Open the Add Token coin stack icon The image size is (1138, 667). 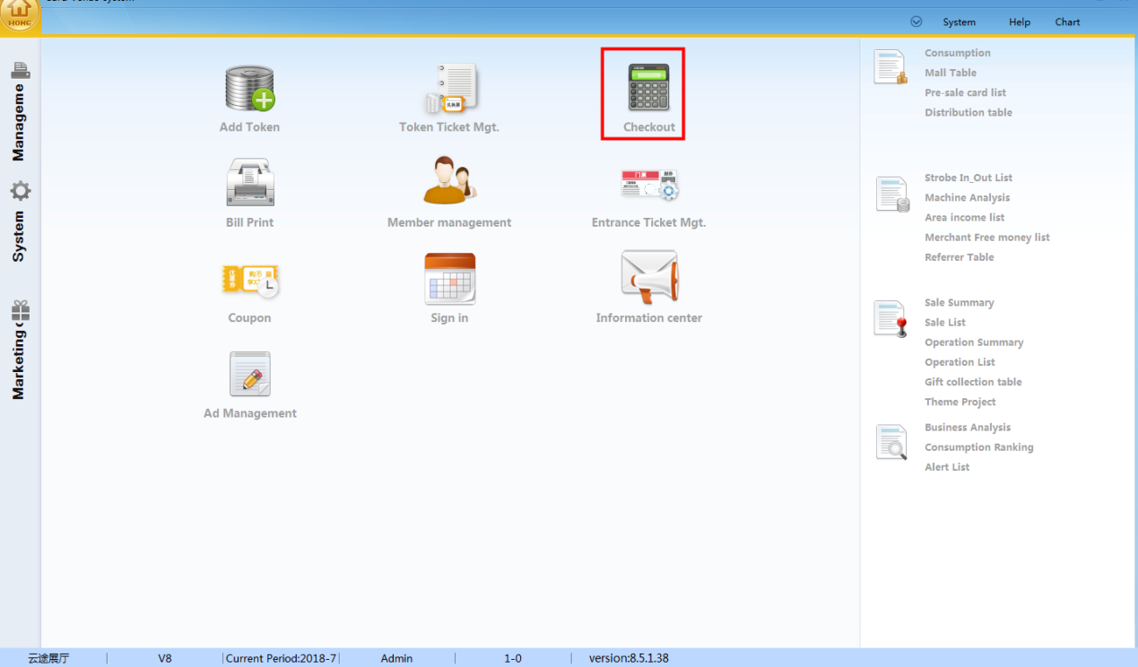(x=249, y=89)
